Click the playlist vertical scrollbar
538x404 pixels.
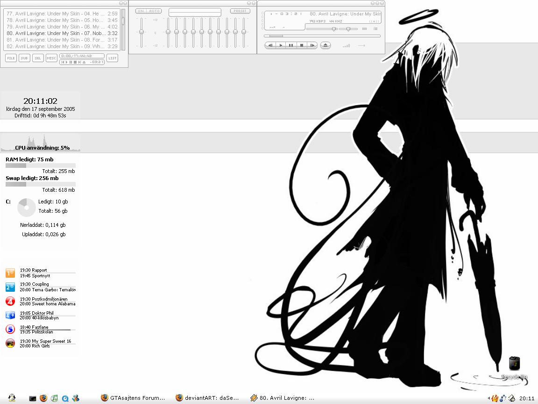point(123,29)
